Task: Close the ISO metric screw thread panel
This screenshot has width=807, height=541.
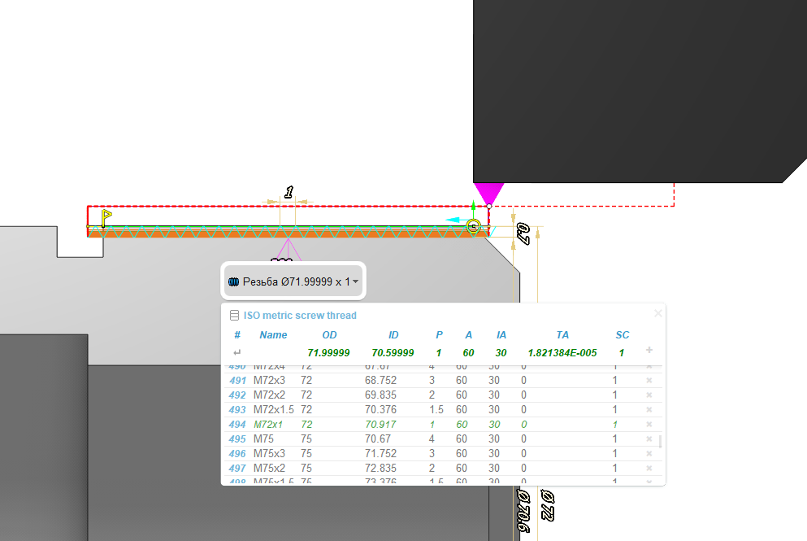Action: [657, 313]
